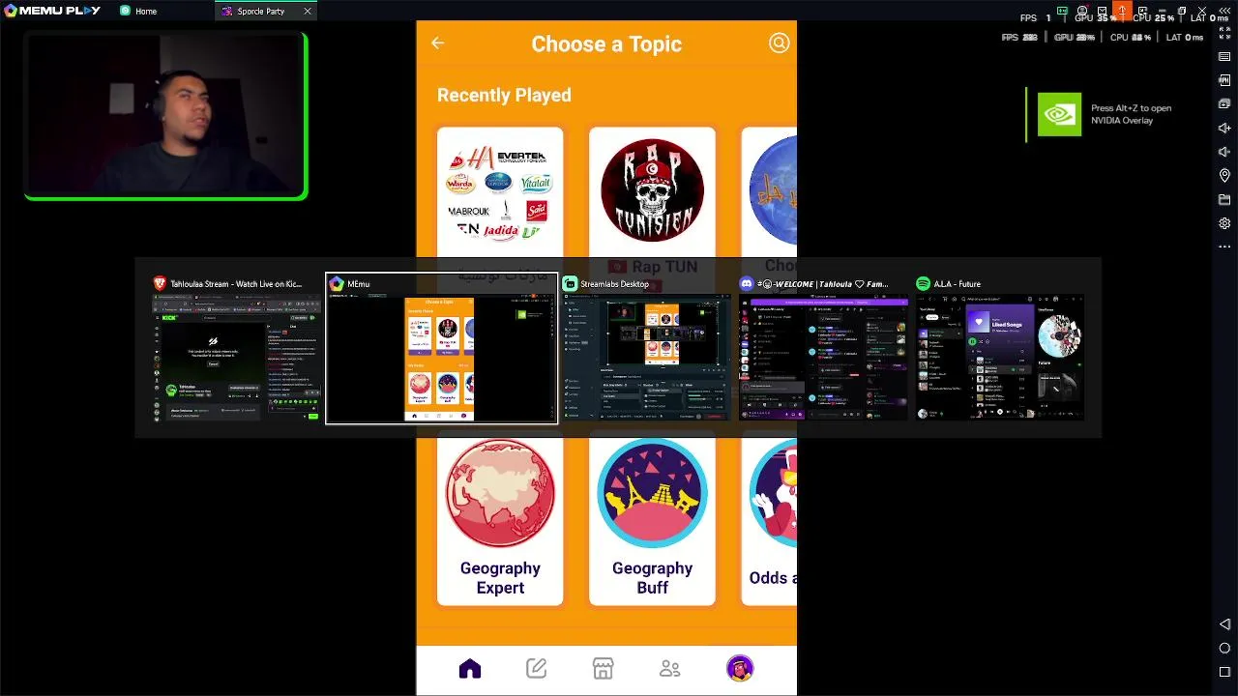Click the APK install icon in sidebar
The image size is (1238, 696).
click(1224, 80)
